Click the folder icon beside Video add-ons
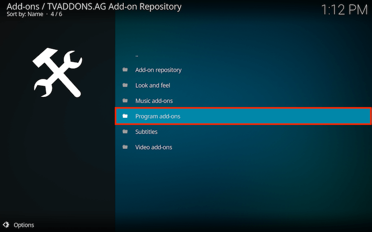This screenshot has height=232, width=372. 125,147
